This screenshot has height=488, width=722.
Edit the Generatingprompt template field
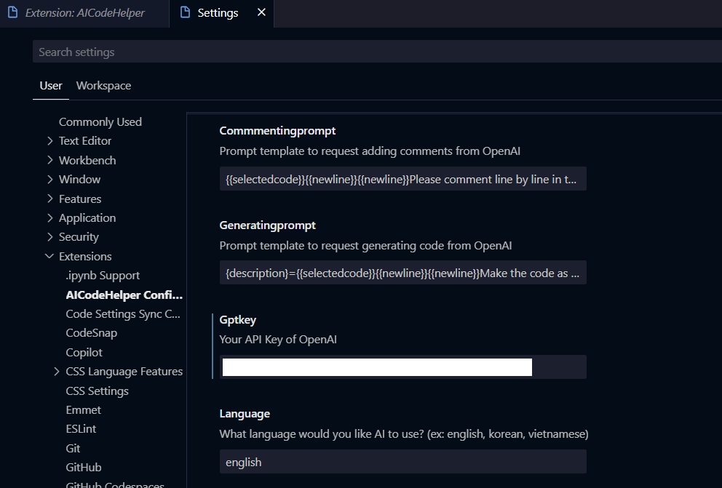click(x=403, y=273)
